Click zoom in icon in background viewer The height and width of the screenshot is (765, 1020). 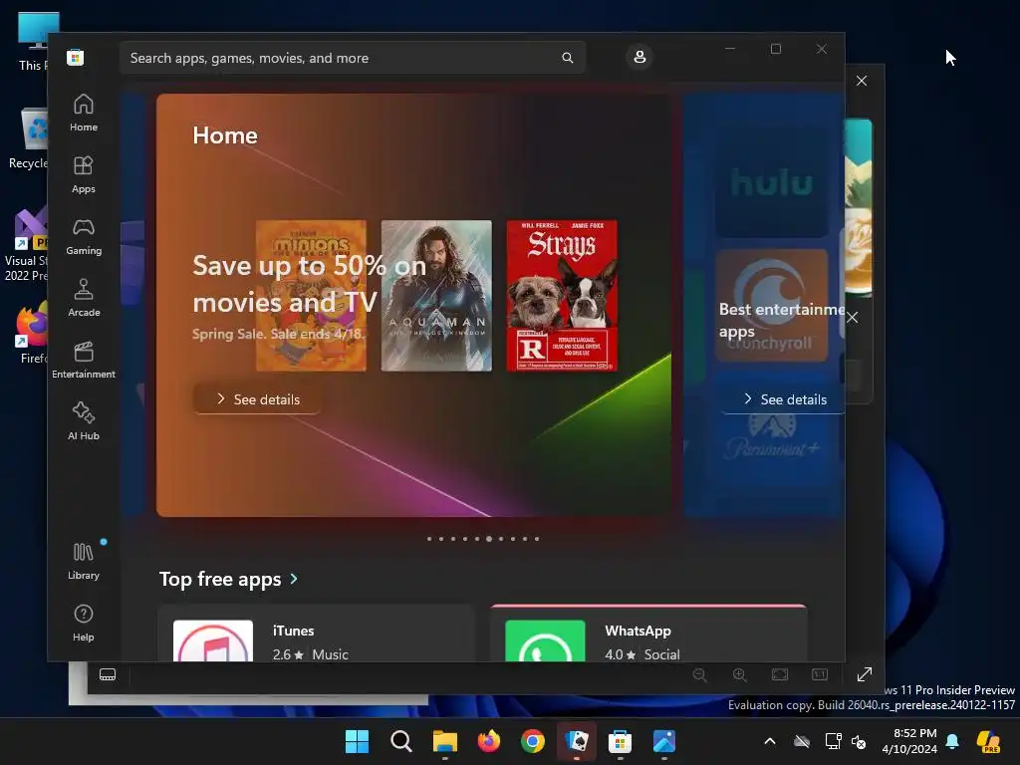740,675
